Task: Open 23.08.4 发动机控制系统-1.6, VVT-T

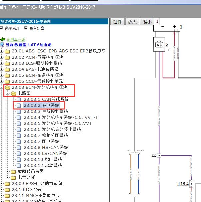Action: coord(61,118)
